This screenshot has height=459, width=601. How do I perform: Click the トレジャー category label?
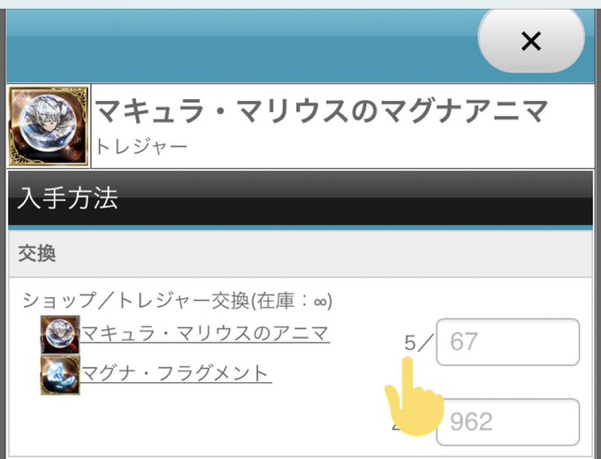coord(141,147)
